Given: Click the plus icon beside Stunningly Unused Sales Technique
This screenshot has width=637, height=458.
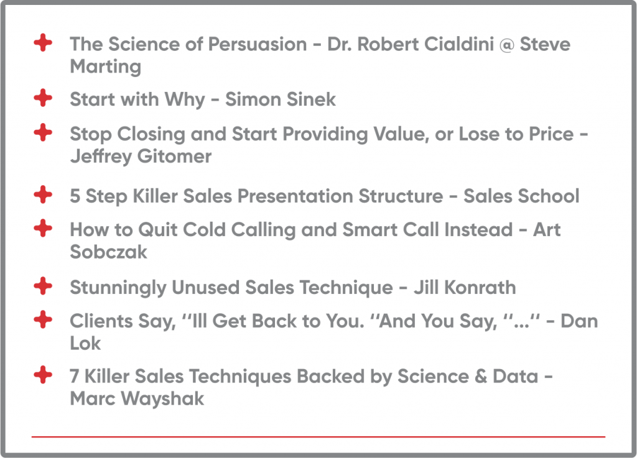Looking at the screenshot, I should (x=42, y=286).
